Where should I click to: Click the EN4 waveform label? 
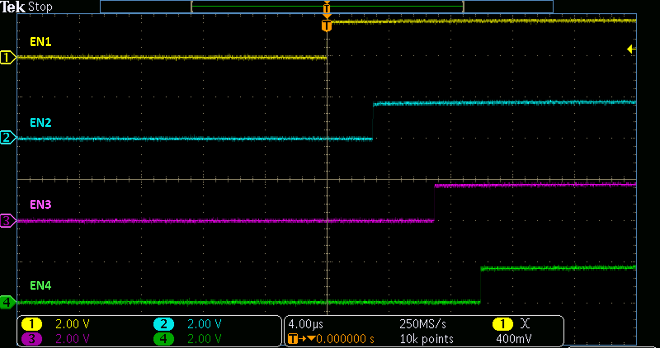[40, 285]
